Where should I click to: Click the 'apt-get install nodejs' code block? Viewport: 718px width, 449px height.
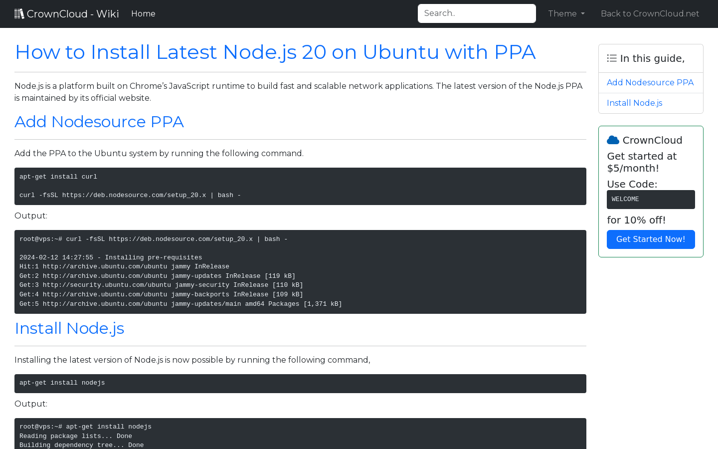[x=300, y=383]
